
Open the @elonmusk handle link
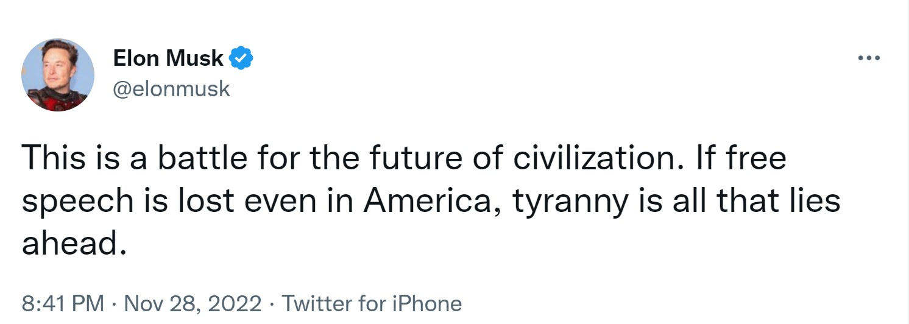pyautogui.click(x=172, y=89)
